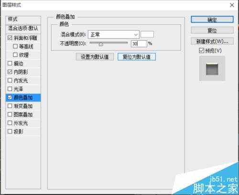Screen dimensions: 239x195
Task: Enable the 渐变叠加 checkbox
Action: tap(10, 106)
